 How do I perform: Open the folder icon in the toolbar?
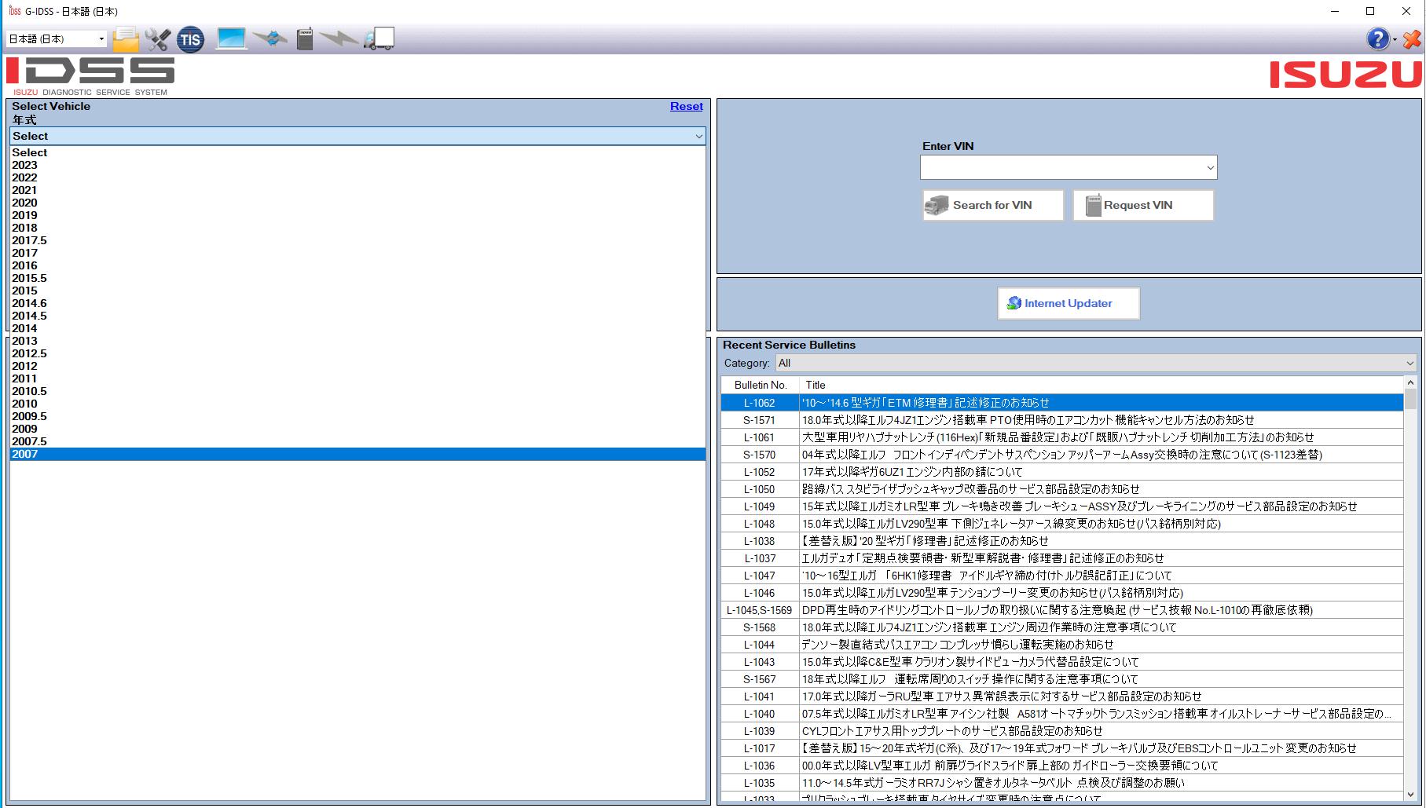[x=125, y=39]
